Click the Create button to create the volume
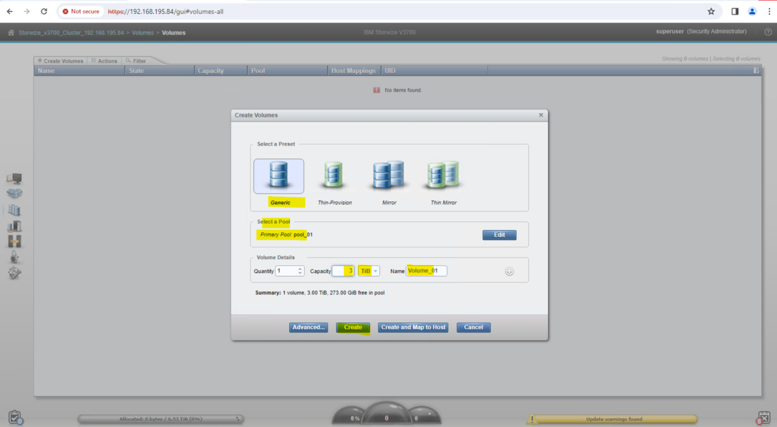 pyautogui.click(x=353, y=327)
